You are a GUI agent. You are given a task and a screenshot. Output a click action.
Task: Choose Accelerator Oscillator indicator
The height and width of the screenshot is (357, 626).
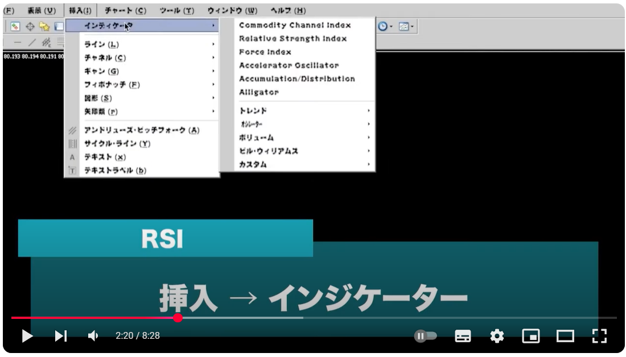tap(289, 65)
